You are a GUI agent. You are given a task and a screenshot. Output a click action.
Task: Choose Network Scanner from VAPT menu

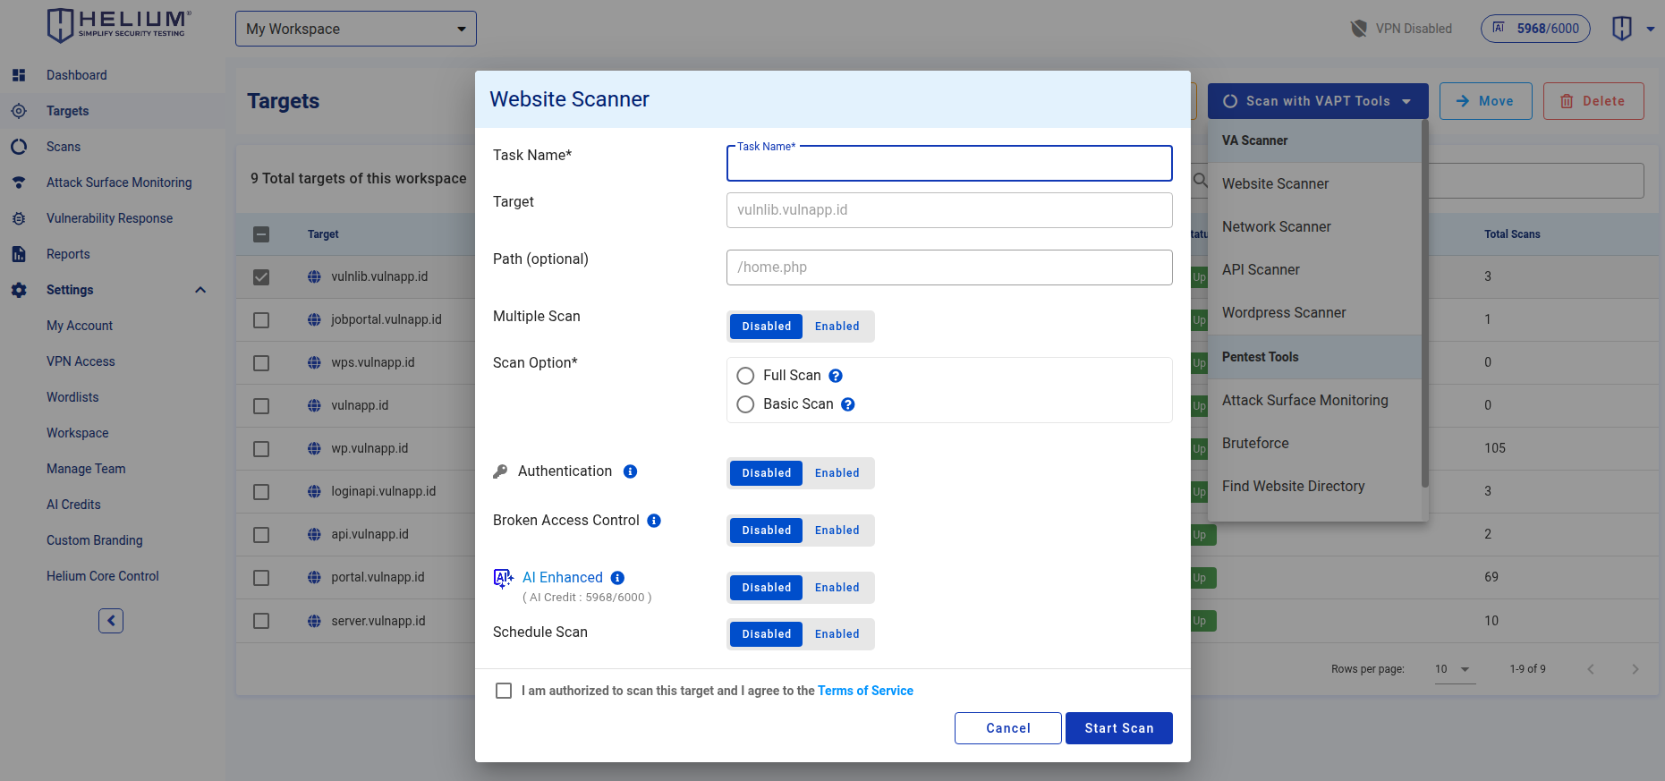point(1315,226)
